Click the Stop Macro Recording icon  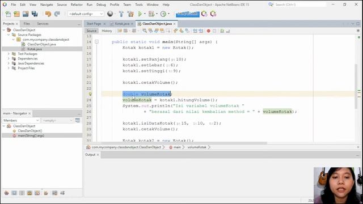(x=214, y=31)
